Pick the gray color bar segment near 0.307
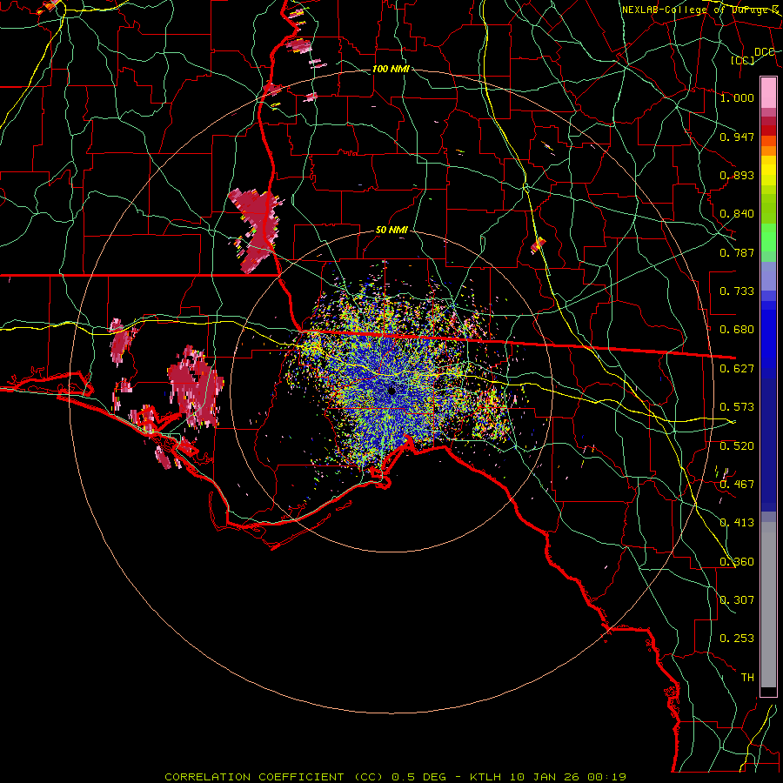This screenshot has width=783, height=783. pyautogui.click(x=768, y=605)
